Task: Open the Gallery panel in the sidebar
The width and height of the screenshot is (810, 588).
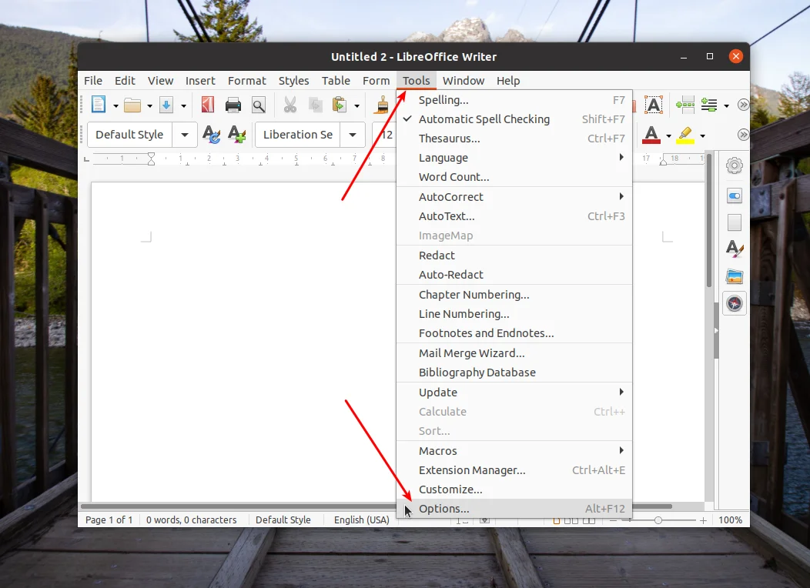Action: (x=735, y=276)
